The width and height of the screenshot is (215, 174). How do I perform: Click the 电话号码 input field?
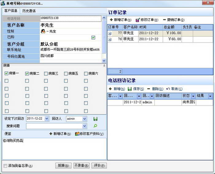click(71, 19)
